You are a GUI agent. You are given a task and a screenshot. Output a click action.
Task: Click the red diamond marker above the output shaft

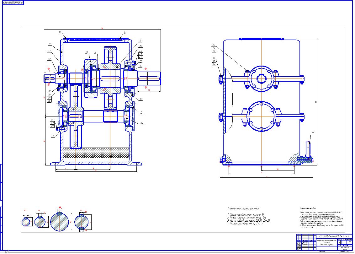(146, 69)
